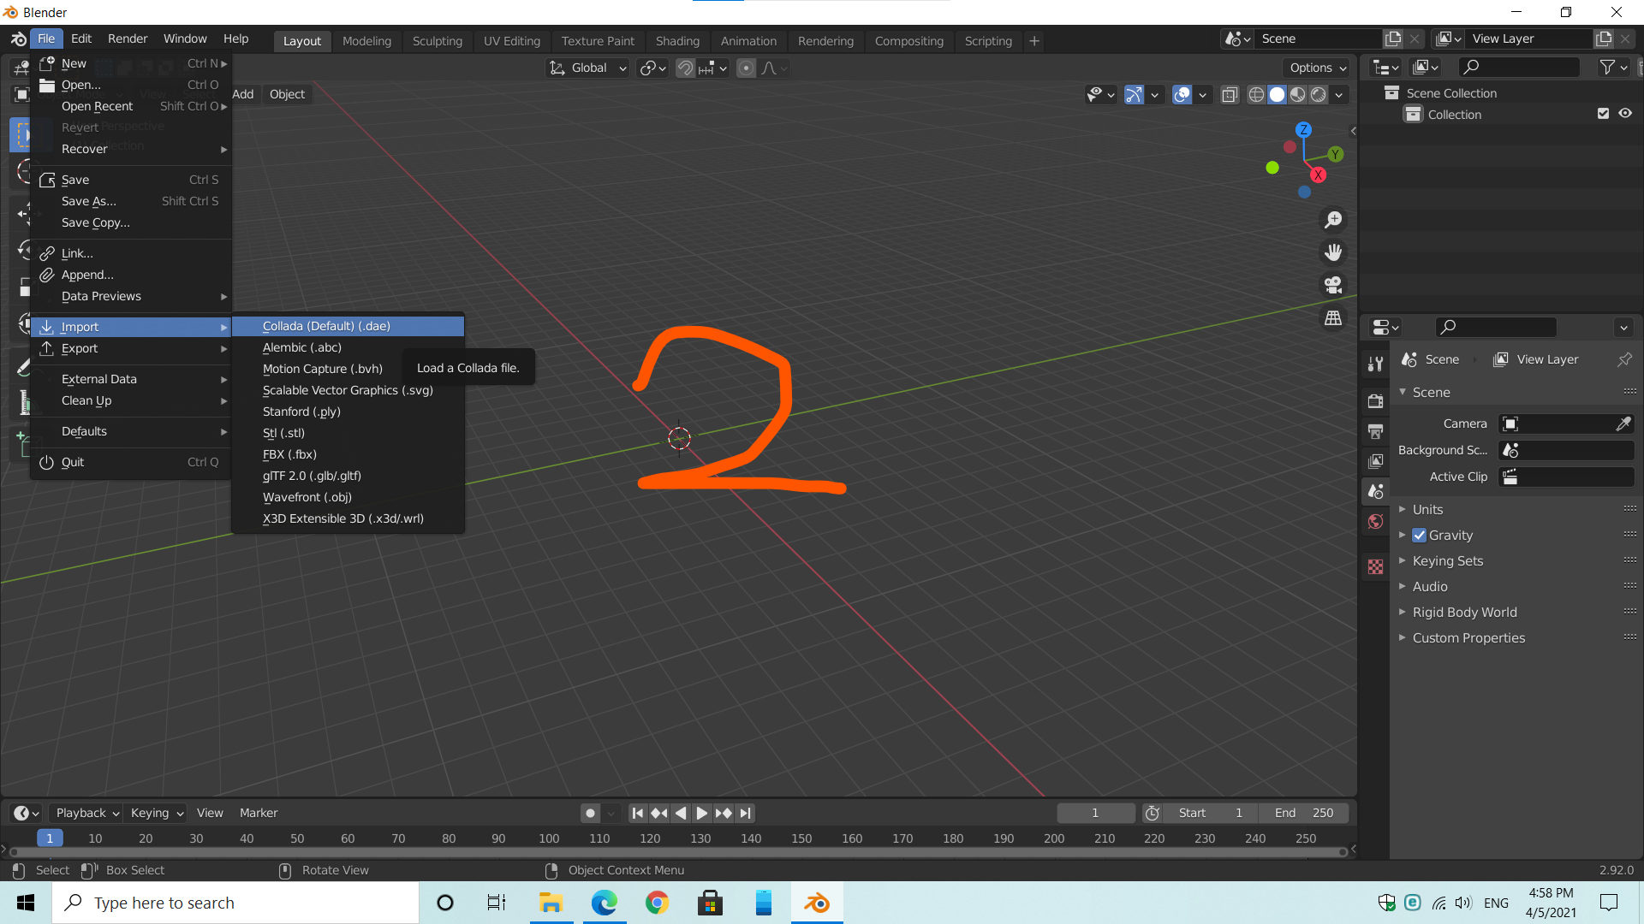This screenshot has width=1644, height=924.
Task: Click the End frame value field
Action: point(1304,813)
